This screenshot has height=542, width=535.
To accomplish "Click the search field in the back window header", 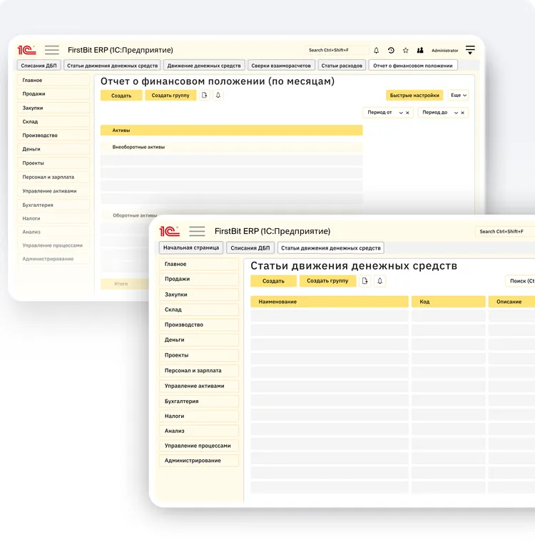I will coord(337,50).
